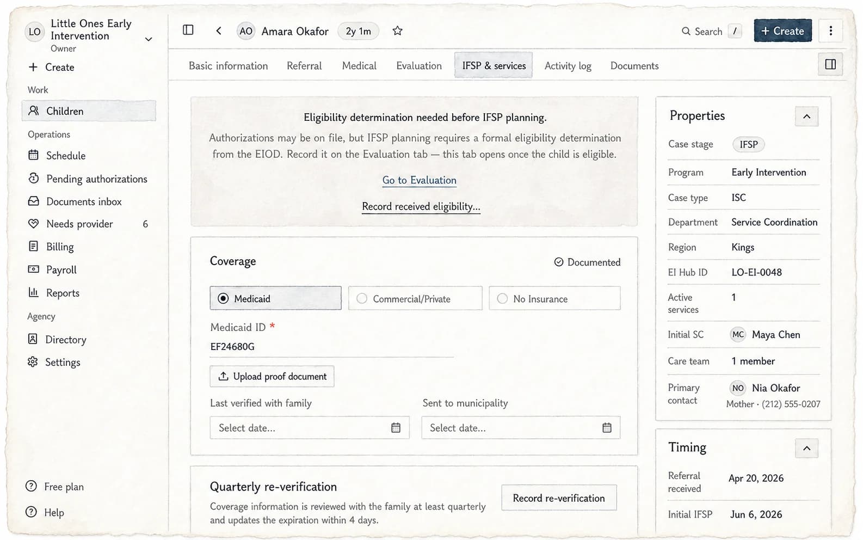This screenshot has height=540, width=863.
Task: Toggle the left sidebar panel icon
Action: click(188, 30)
